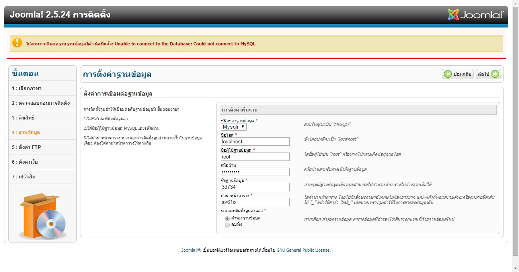Click the Joomla! 2.5.24 การติดตั้ง title
This screenshot has width=519, height=272.
click(x=60, y=15)
